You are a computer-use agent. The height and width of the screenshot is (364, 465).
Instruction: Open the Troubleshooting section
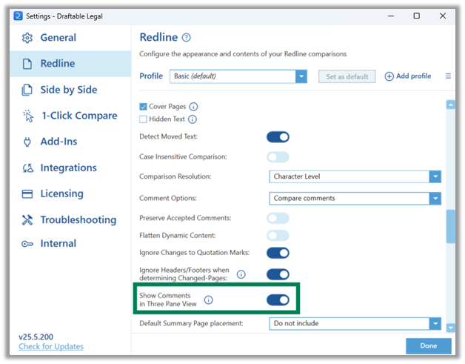coord(70,220)
